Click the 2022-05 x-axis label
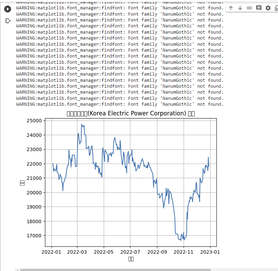The width and height of the screenshot is (278, 271). pyautogui.click(x=103, y=252)
